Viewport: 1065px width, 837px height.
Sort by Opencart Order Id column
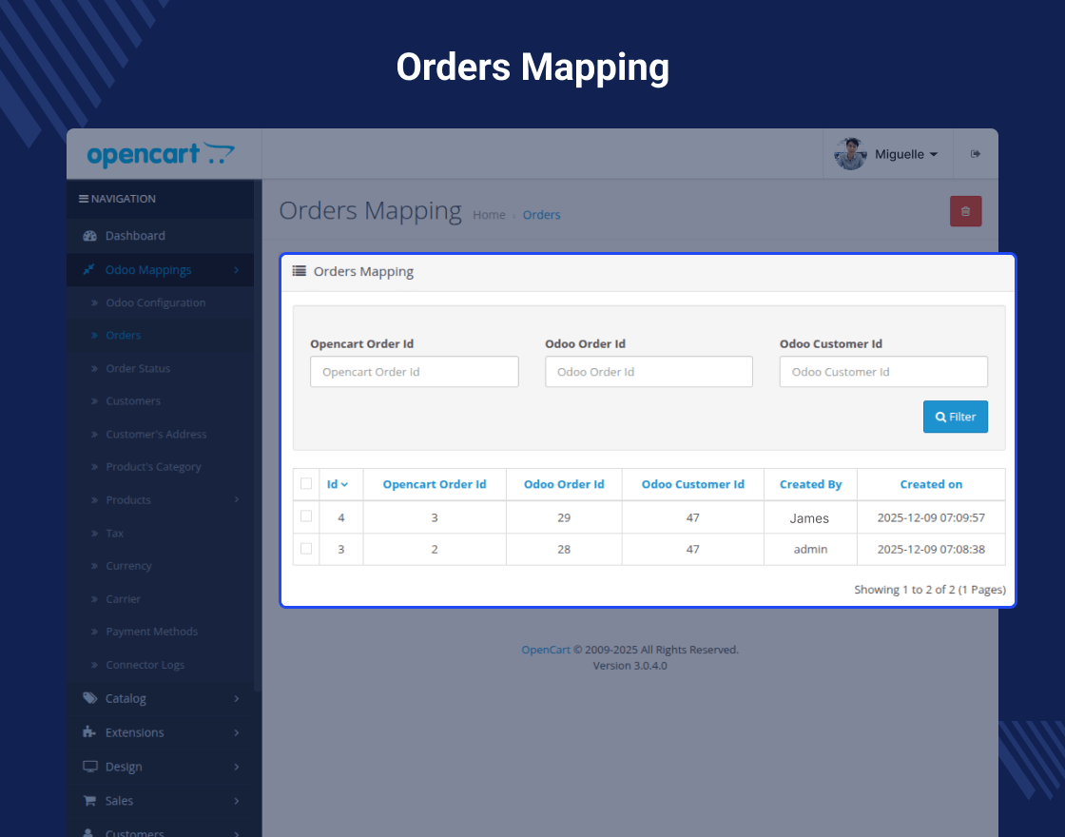pos(435,484)
